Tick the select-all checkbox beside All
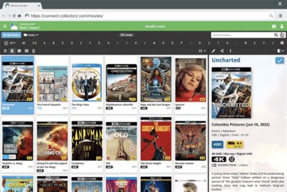 point(6,43)
